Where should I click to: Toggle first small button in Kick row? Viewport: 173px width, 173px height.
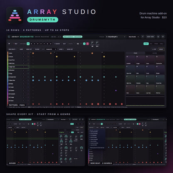(x=23, y=53)
